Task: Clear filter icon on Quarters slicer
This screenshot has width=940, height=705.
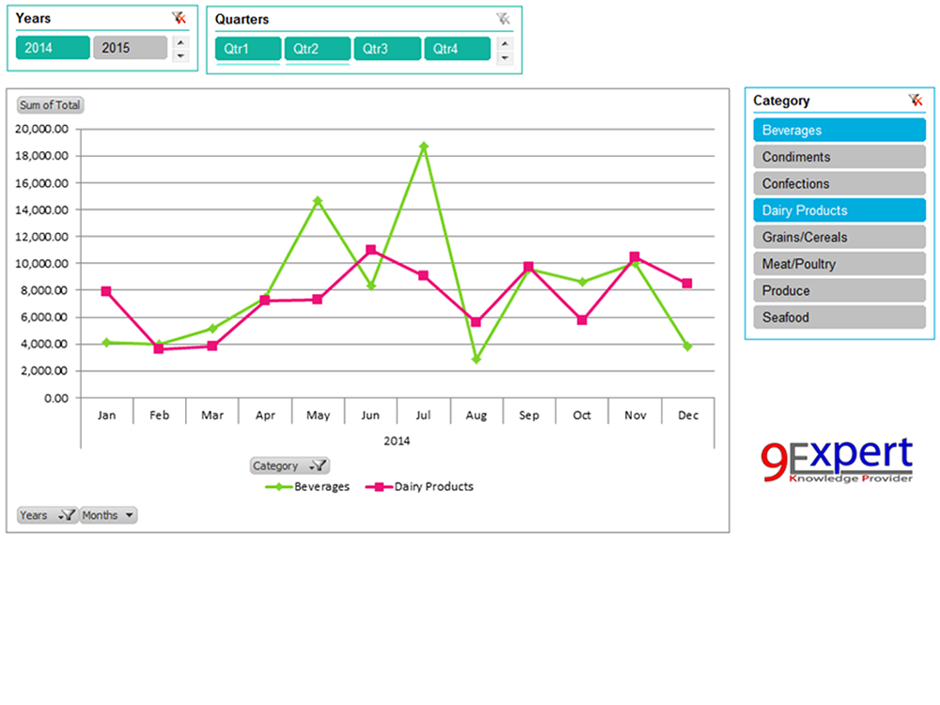Action: [x=503, y=18]
